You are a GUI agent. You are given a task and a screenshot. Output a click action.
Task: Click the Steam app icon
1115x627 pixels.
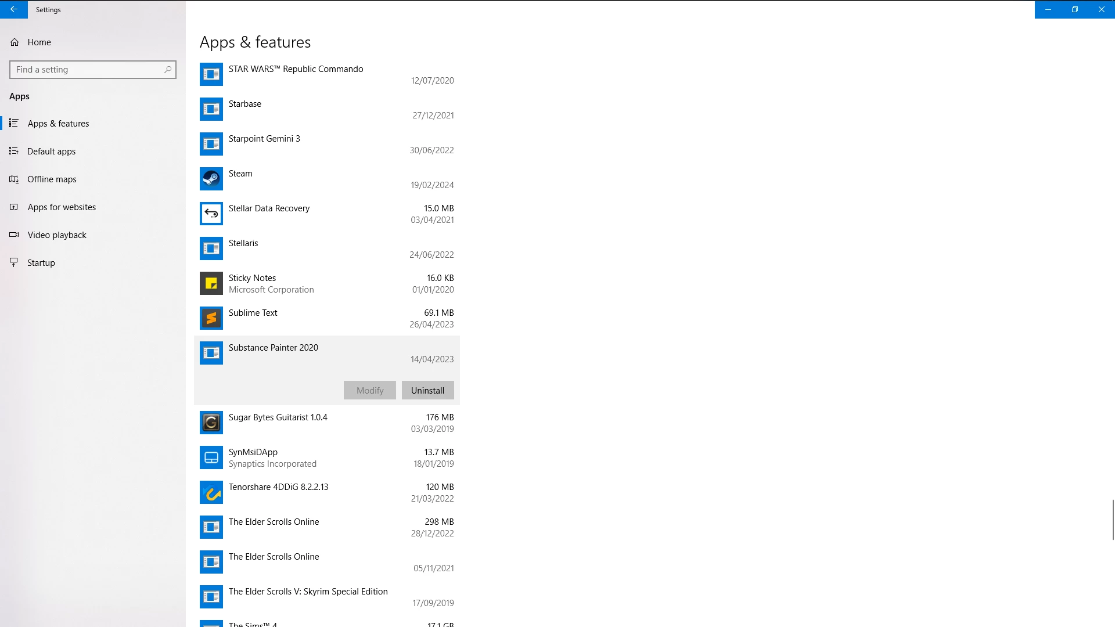[x=211, y=179]
